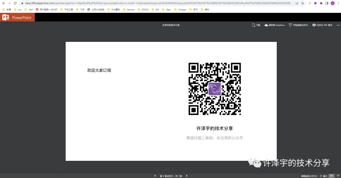The image size is (341, 178).
Task: Click 开始放映幻灯片 slideshow button
Action: [x=298, y=25]
